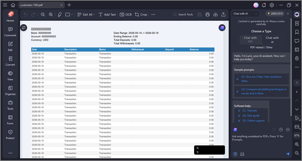Click floating AI assistant icon on page
Screen dimensions: 302x161
[x=222, y=27]
